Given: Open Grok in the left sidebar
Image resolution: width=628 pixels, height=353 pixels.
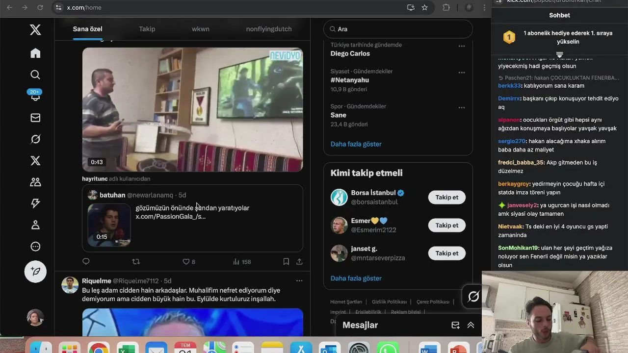Looking at the screenshot, I should click(x=35, y=139).
